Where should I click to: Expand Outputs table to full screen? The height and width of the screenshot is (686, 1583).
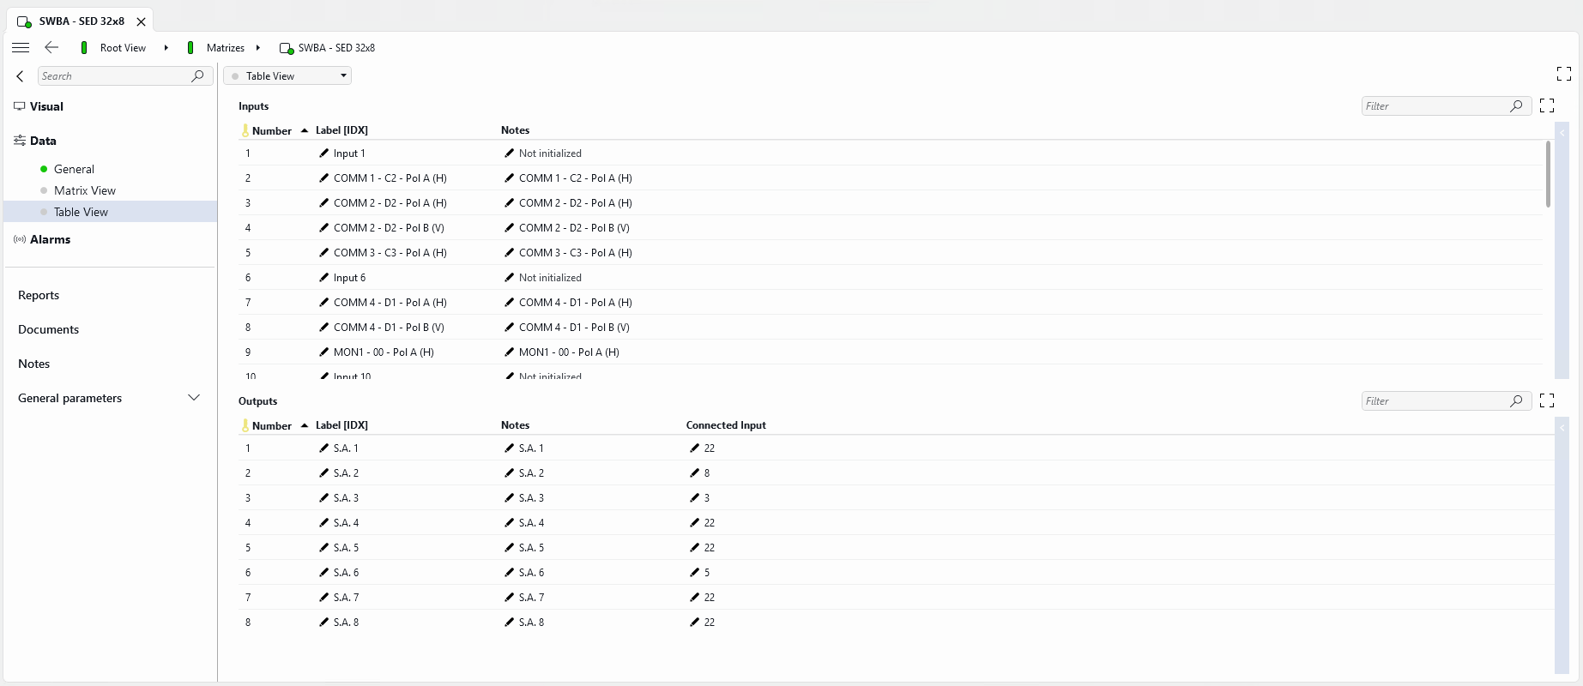(x=1547, y=400)
